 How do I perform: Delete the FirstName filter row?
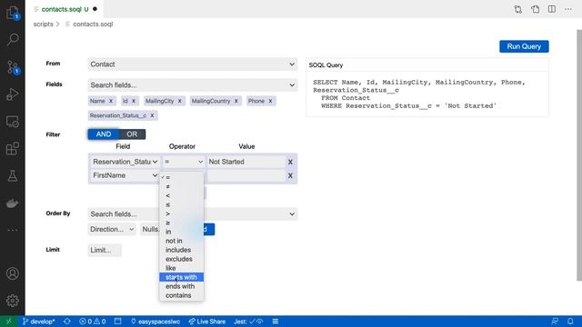290,175
